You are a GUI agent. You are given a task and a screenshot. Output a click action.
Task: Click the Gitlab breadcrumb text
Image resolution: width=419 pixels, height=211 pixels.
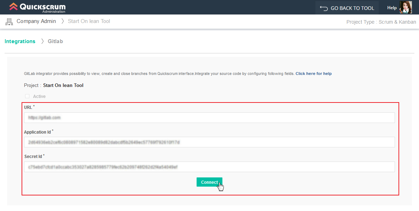55,41
